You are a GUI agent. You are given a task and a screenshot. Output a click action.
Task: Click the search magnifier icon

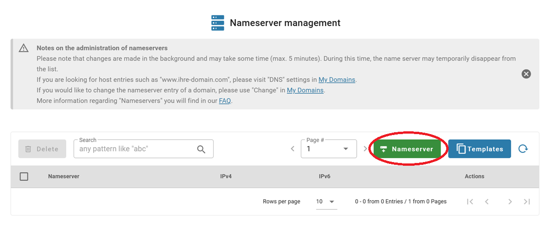point(201,149)
